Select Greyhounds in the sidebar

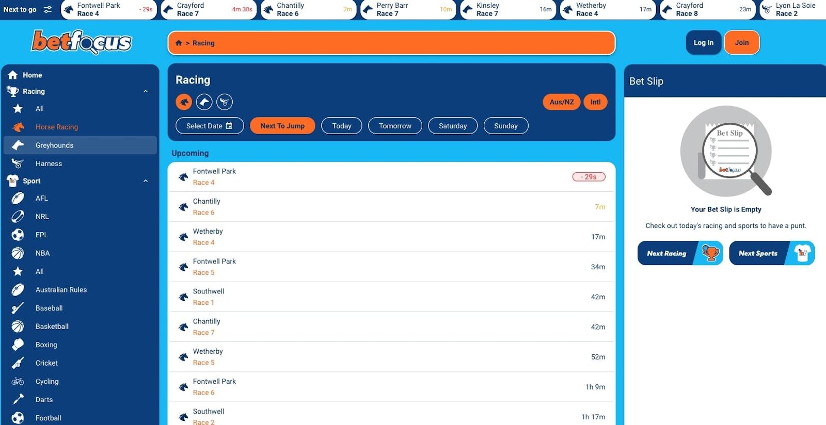coord(54,145)
